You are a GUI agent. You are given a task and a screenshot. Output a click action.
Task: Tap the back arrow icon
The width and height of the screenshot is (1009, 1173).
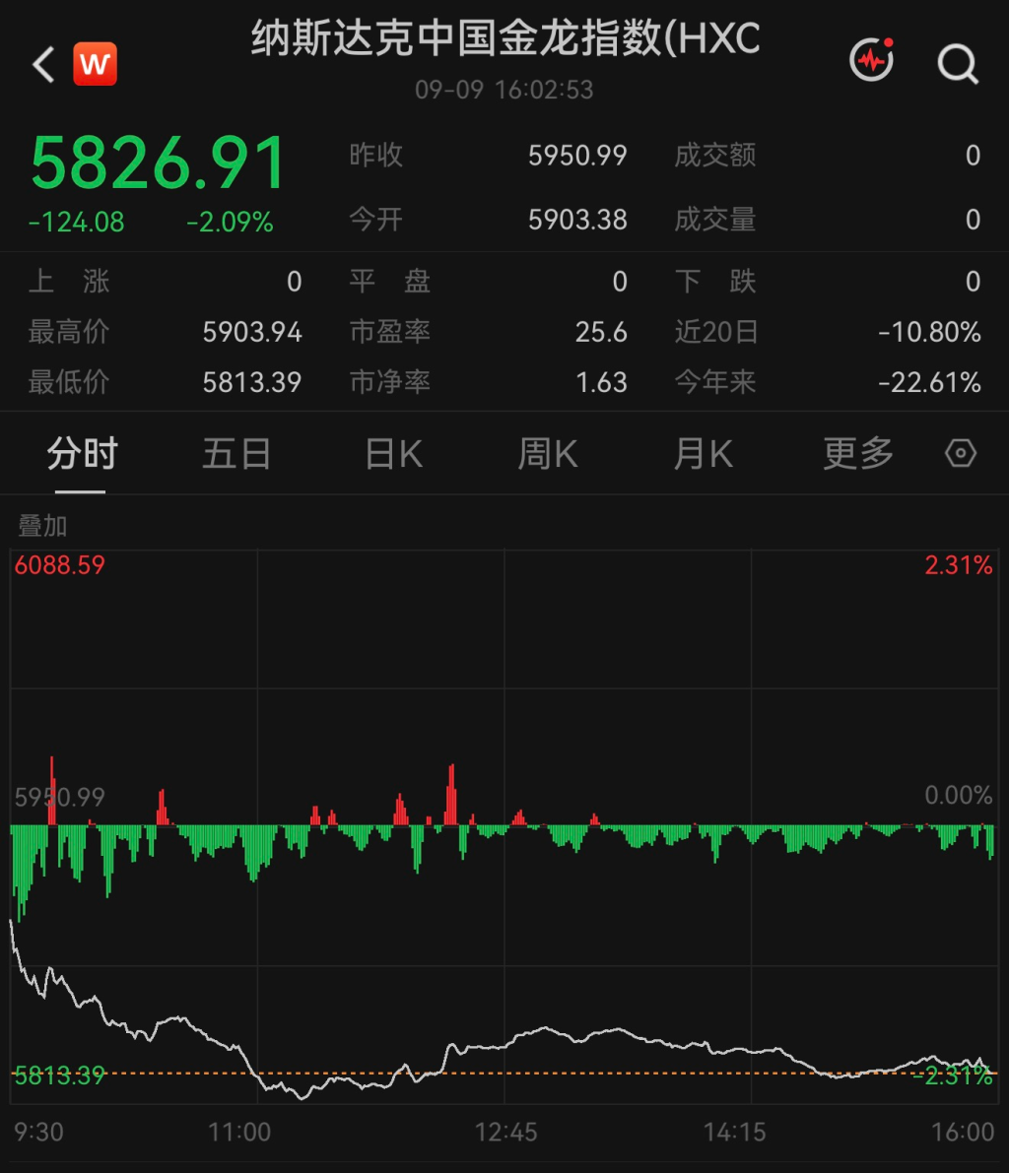tap(43, 64)
